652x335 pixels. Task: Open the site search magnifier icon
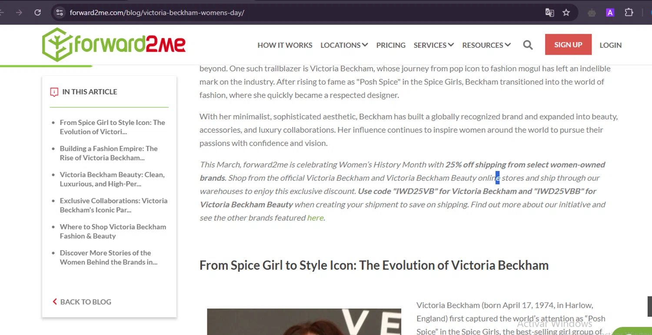pos(528,45)
